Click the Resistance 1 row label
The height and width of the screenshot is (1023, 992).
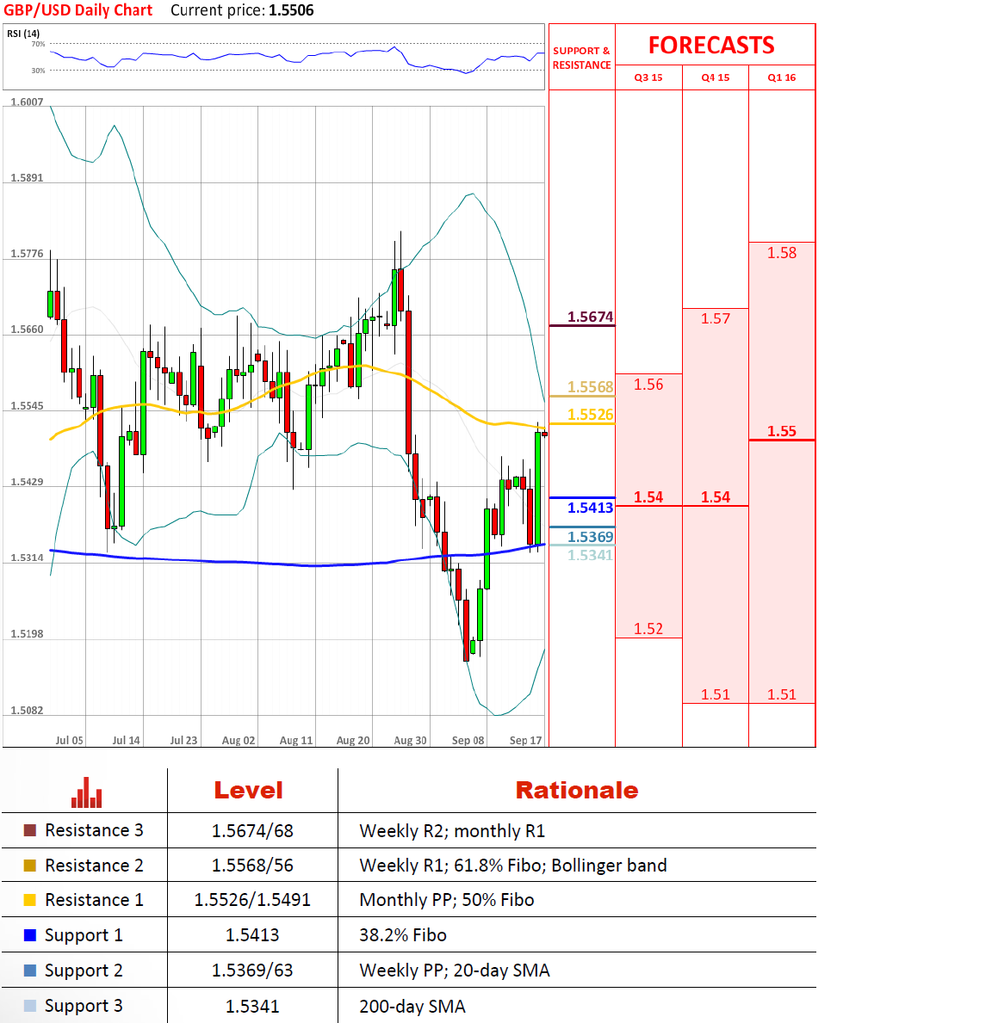coord(94,900)
